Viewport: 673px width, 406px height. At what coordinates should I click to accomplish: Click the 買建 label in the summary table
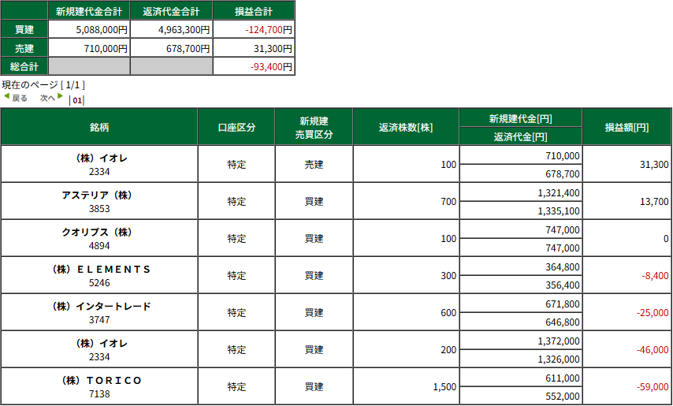24,30
